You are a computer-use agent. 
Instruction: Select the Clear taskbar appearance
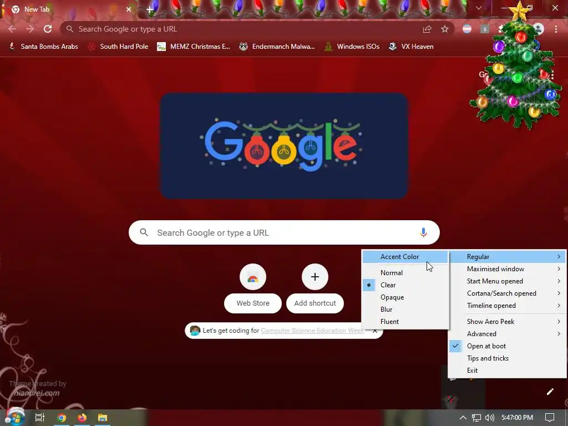point(405,285)
